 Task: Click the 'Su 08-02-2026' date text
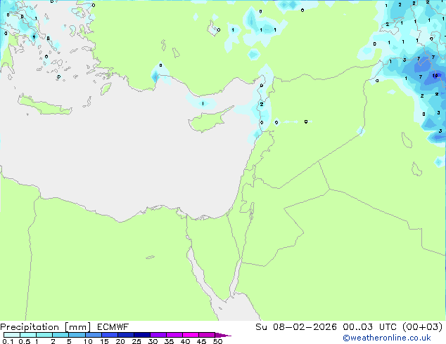tap(296, 327)
